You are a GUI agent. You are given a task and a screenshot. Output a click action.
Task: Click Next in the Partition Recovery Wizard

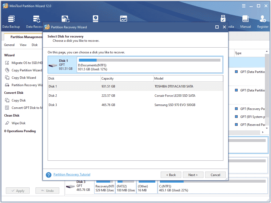click(x=193, y=175)
